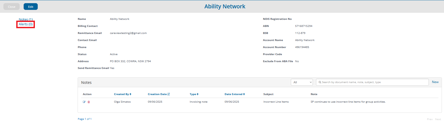Screen dimensions: 444x123
Task: Click the notes search field
Action: click(x=372, y=82)
